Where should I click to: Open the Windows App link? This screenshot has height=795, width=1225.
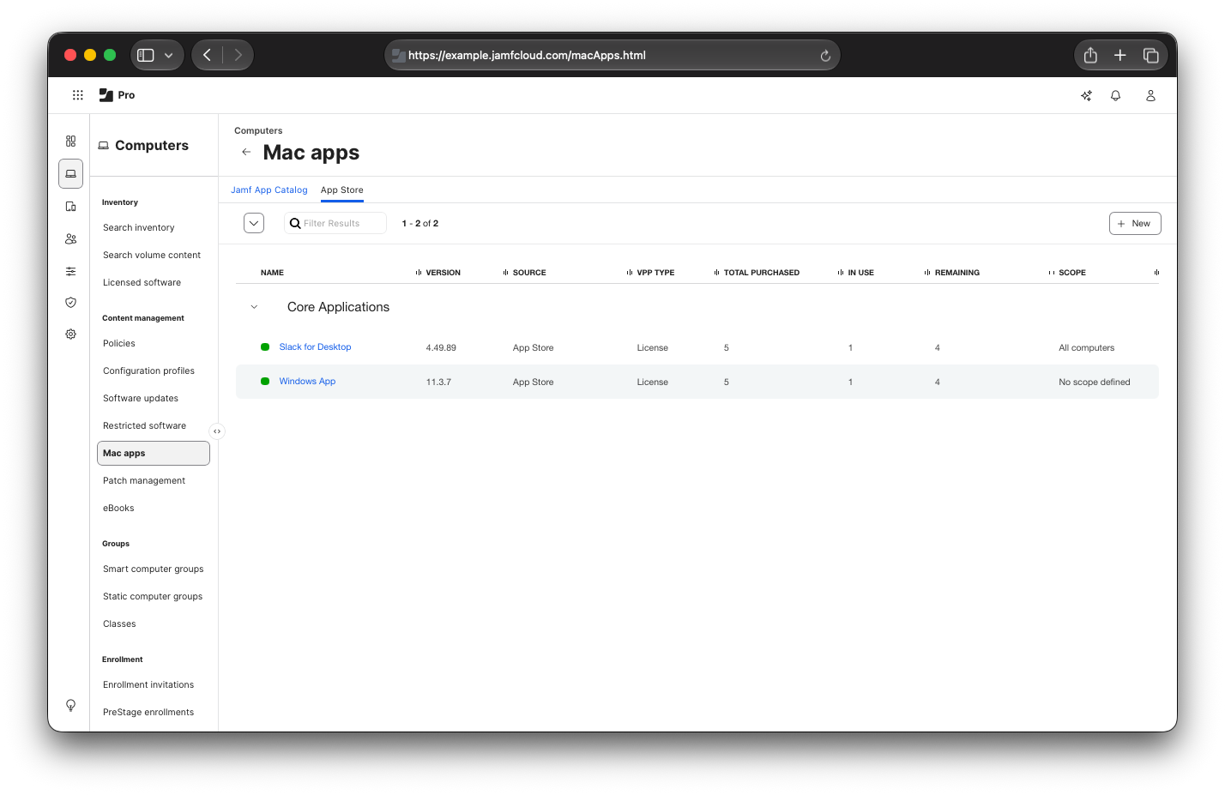pyautogui.click(x=307, y=382)
